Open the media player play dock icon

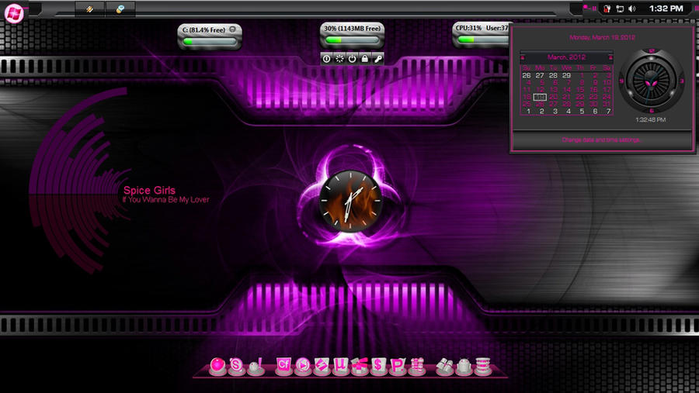(302, 367)
